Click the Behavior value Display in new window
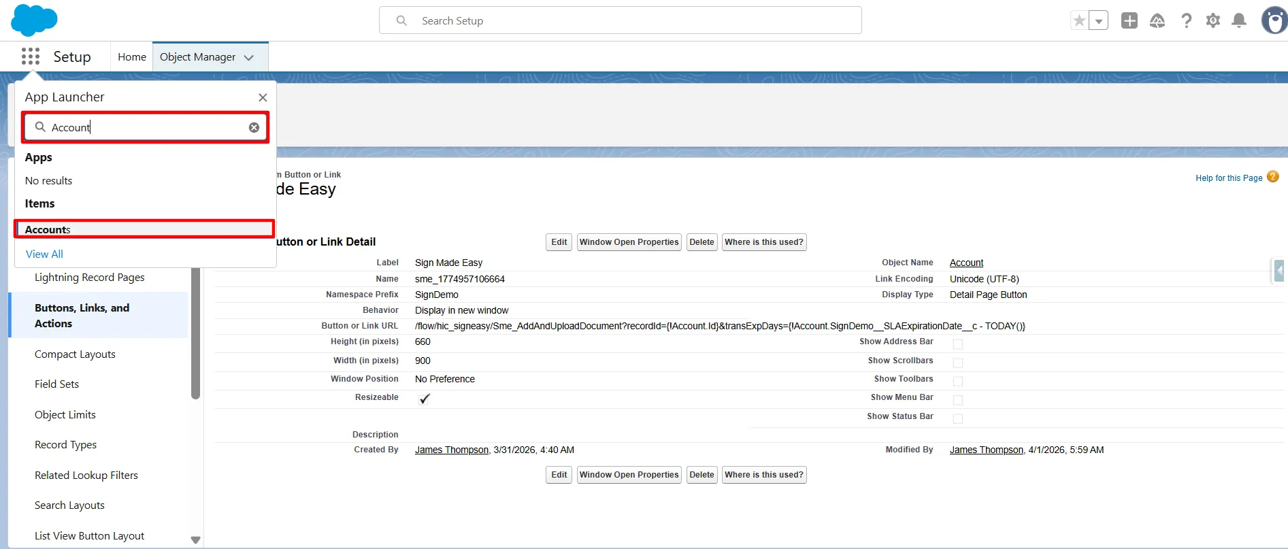 [x=462, y=310]
